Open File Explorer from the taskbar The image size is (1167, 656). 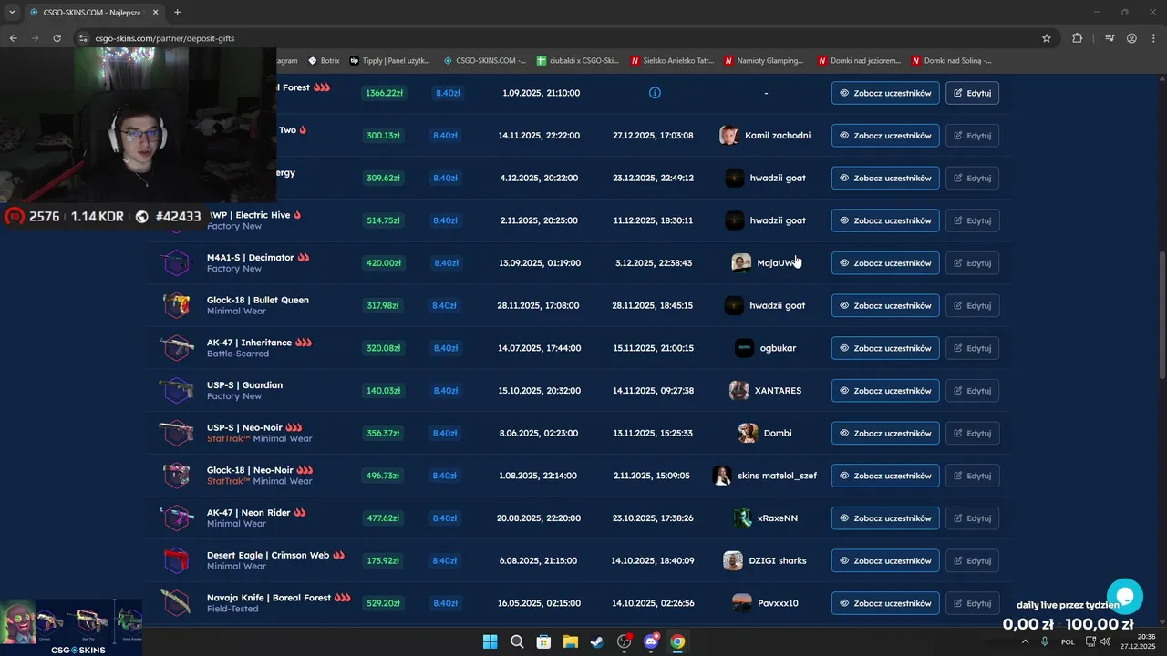[570, 641]
